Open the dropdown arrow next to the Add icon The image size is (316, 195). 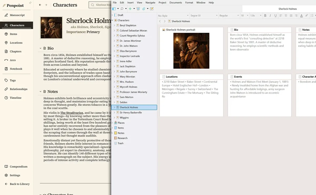pyautogui.click(x=134, y=9)
